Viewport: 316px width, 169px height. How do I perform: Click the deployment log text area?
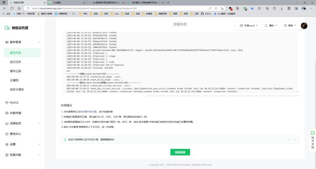(x=180, y=62)
